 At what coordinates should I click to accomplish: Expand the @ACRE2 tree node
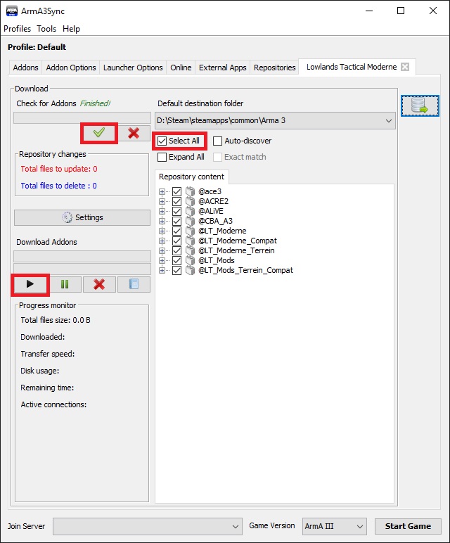[162, 201]
